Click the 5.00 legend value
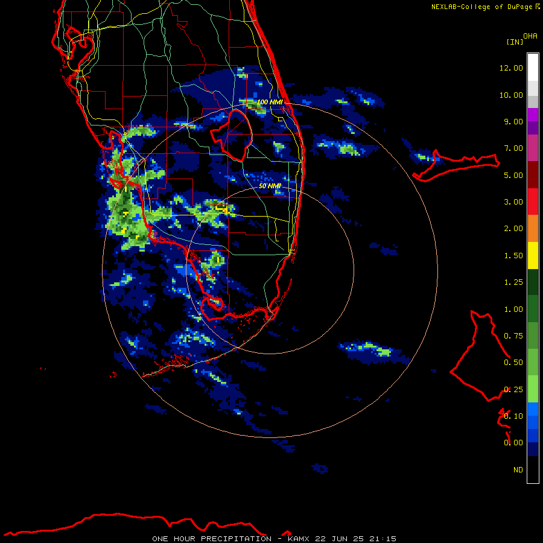 click(x=513, y=175)
